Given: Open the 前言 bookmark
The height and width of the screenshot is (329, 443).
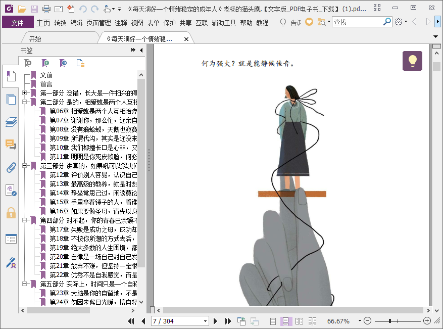Looking at the screenshot, I should (46, 84).
